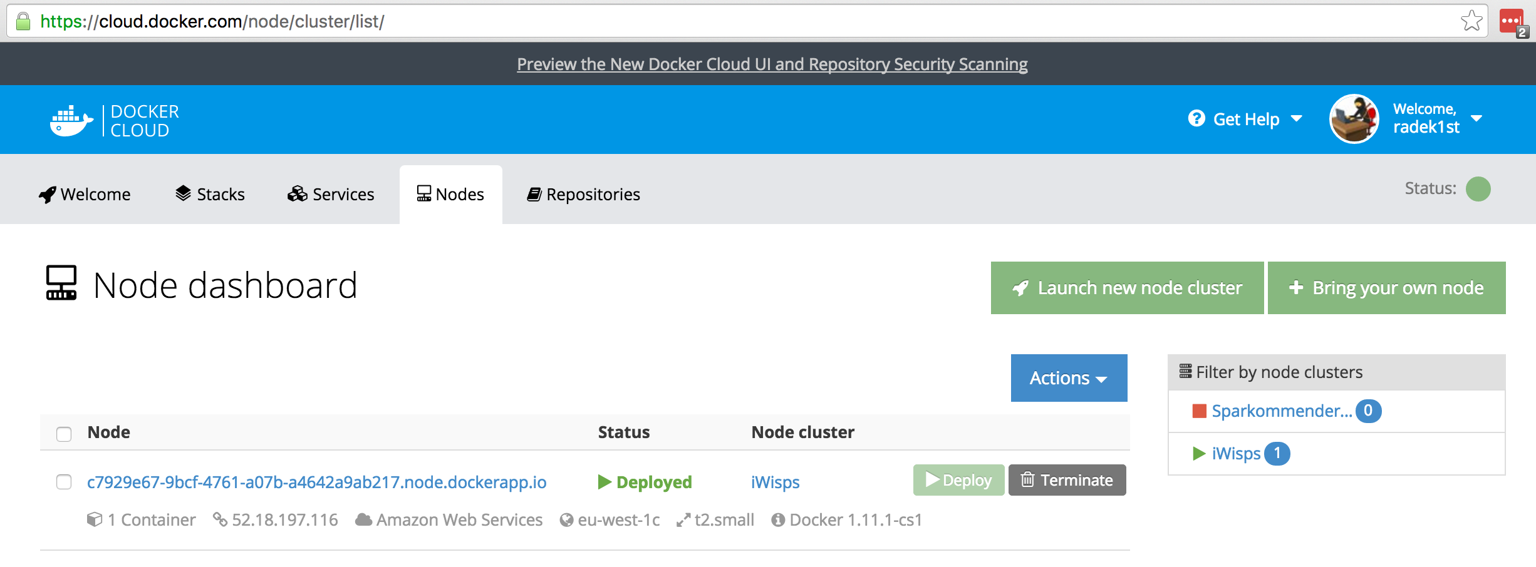Screen dimensions: 1536x567
Task: Open the Services tab
Action: click(331, 195)
